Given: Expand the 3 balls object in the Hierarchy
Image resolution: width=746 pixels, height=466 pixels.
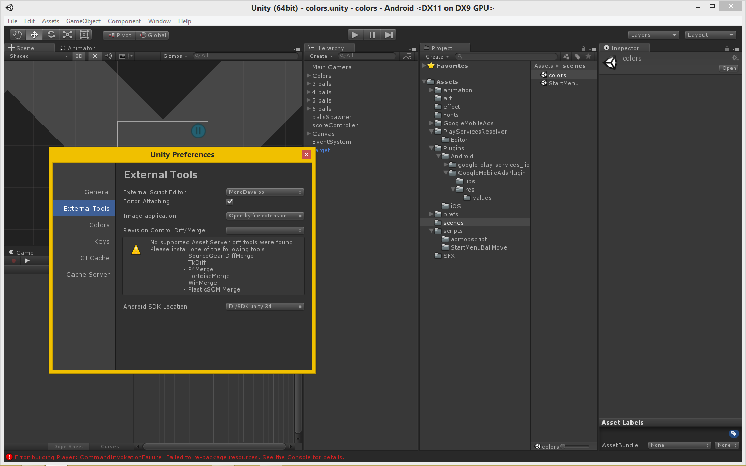Looking at the screenshot, I should [309, 84].
